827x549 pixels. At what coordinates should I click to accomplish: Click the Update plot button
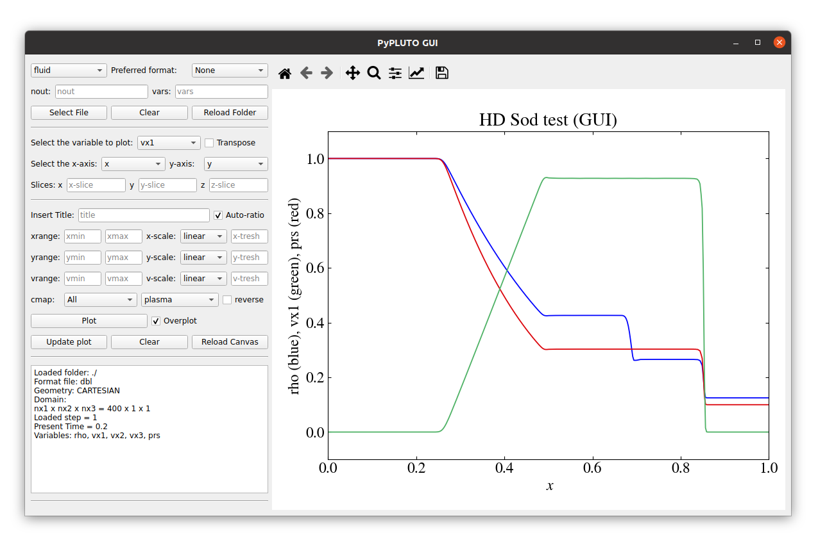pos(69,342)
